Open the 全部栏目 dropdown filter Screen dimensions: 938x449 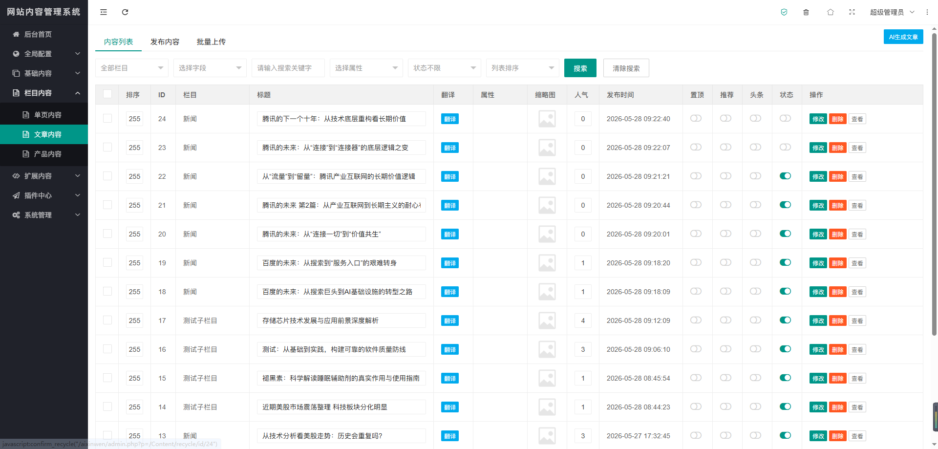point(132,68)
